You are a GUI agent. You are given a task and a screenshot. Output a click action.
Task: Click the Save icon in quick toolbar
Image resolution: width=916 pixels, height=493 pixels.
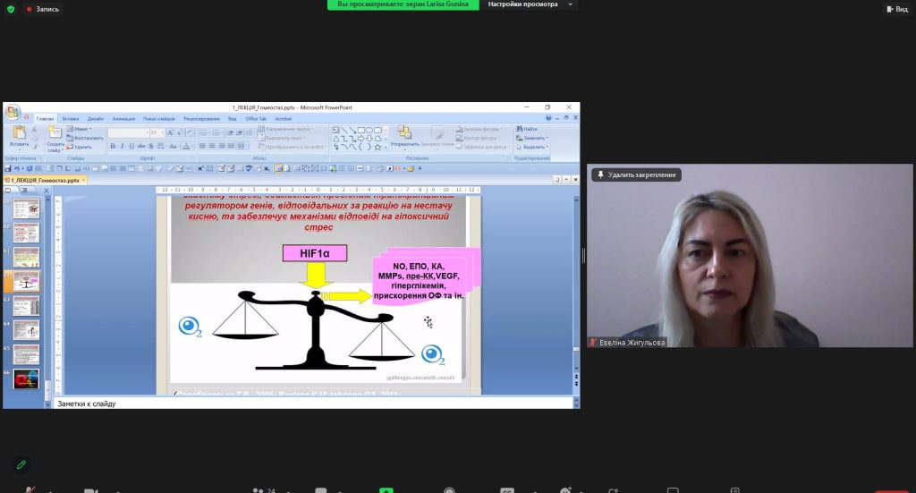tap(8, 168)
